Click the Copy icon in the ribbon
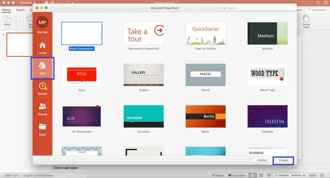Viewport: 330px width, 178px height. point(16,21)
